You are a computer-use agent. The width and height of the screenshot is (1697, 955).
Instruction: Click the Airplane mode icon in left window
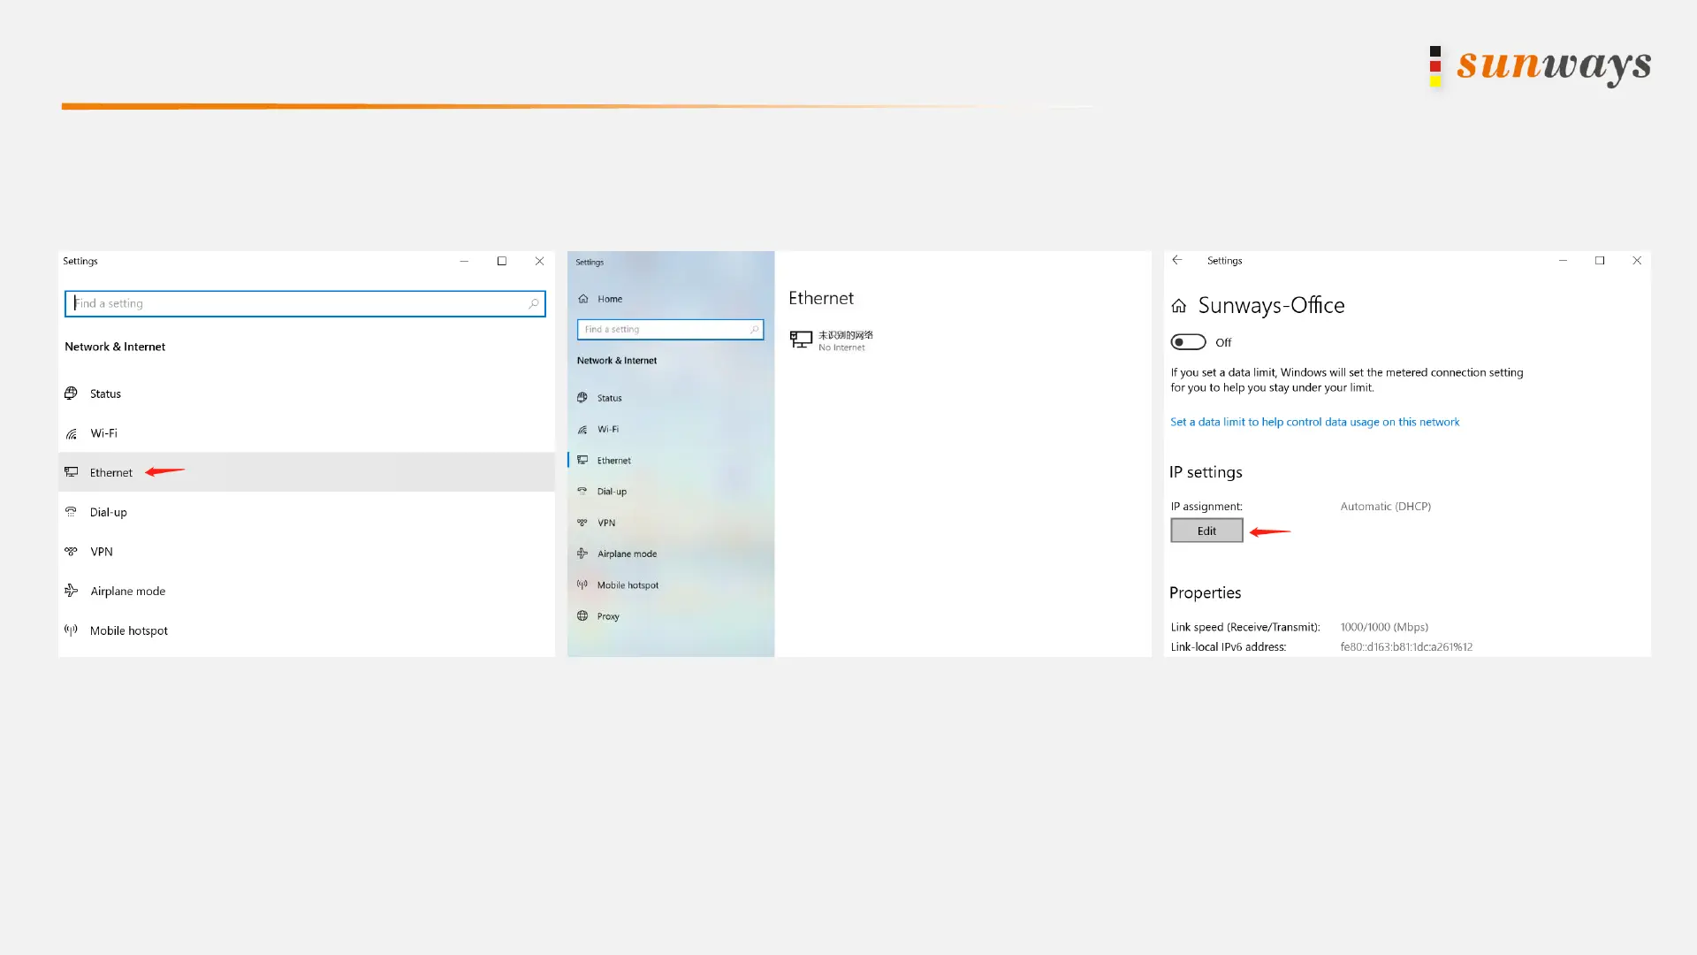[72, 591]
